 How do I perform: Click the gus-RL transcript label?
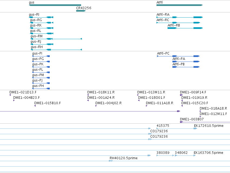(x=36, y=31)
